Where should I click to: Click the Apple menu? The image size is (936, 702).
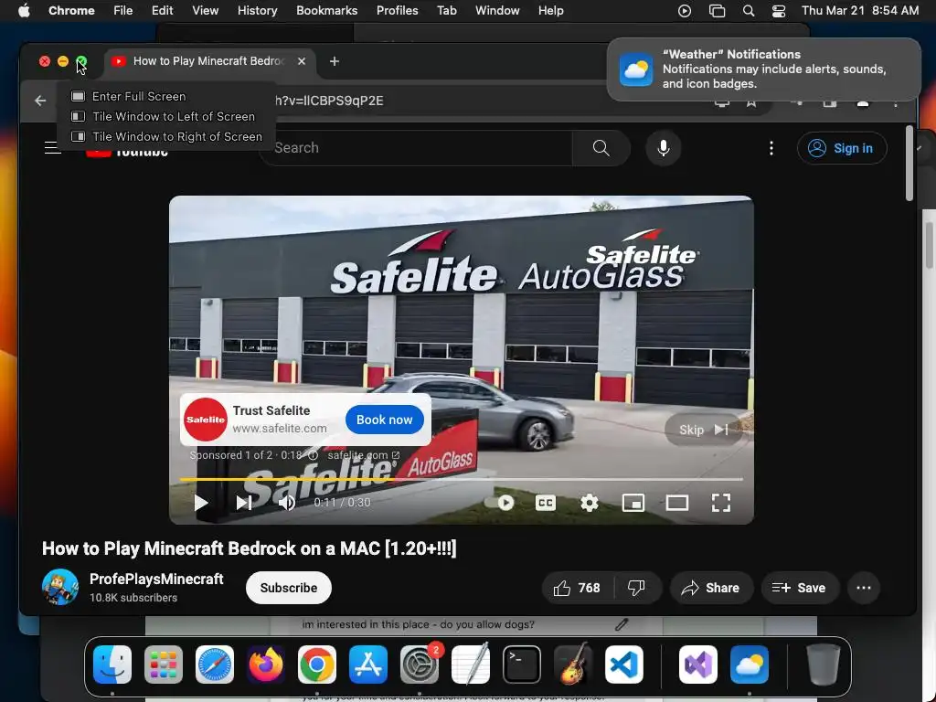click(24, 10)
